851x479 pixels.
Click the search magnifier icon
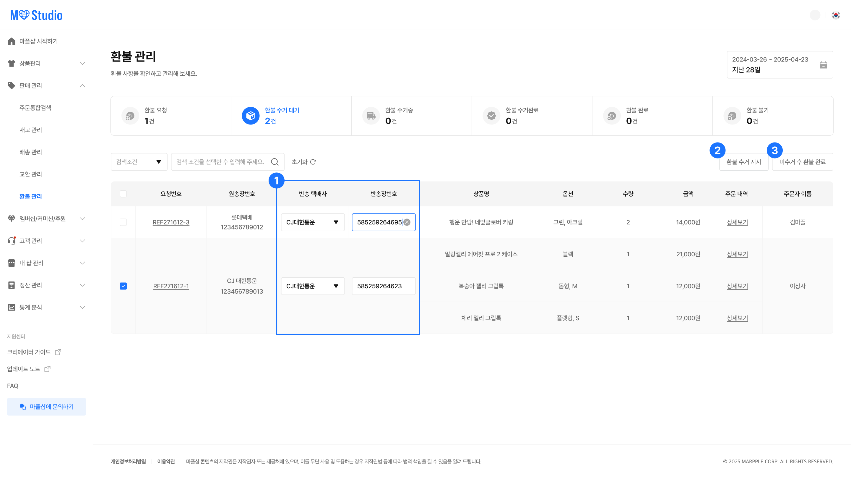275,162
